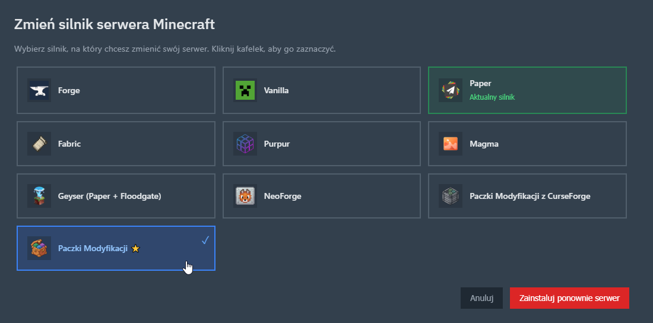The image size is (653, 323).
Task: Click the 'Wybierz silnik' instruction text
Action: tap(175, 49)
